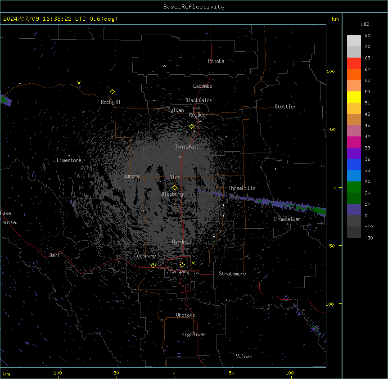Select the Sylvan label on the map
Viewport: 388px width, 379px height.
pos(176,110)
